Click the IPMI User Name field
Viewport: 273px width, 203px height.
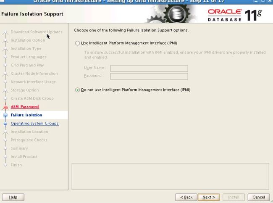(149, 68)
